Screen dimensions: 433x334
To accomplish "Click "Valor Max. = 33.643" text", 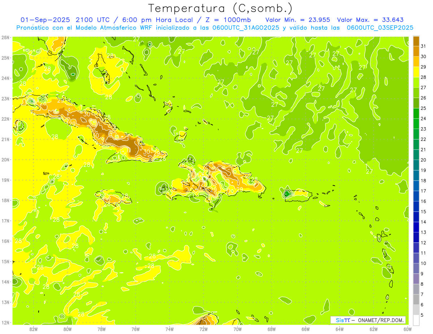I will pyautogui.click(x=370, y=20).
